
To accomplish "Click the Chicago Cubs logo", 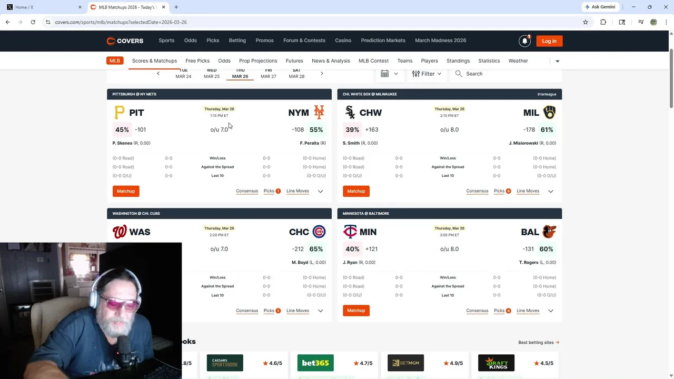I will click(x=319, y=232).
